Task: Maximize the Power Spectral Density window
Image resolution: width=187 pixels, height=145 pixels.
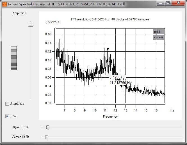Action: (168, 3)
